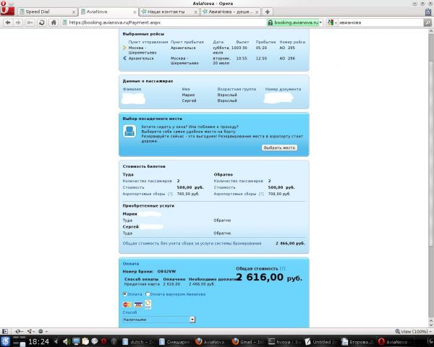The height and width of the screenshot is (347, 434).
Task: Click the closed tabs trash icon
Action: coord(428,12)
